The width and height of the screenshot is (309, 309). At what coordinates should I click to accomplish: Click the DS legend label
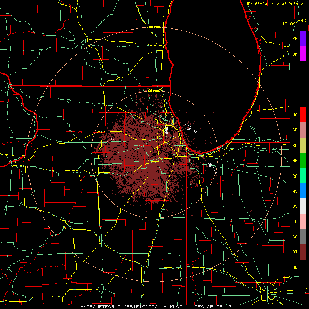point(295,206)
